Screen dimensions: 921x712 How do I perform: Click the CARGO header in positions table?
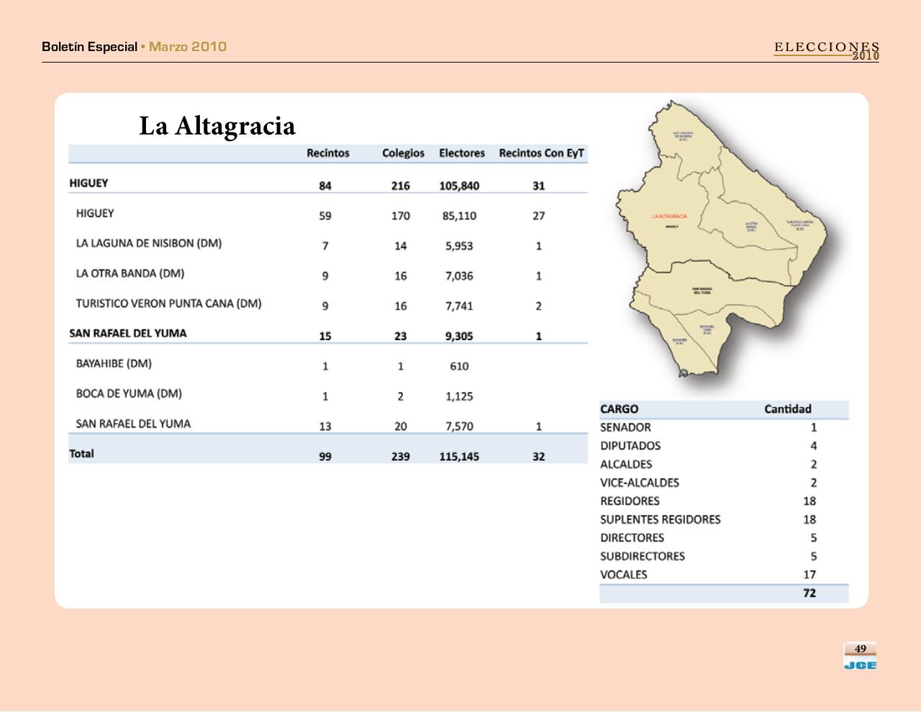click(619, 409)
